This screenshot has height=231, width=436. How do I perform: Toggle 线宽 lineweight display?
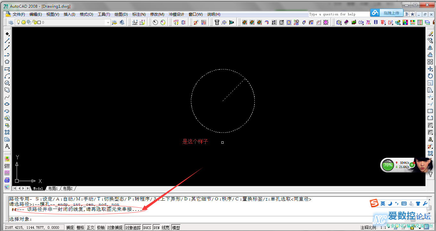[166, 227]
